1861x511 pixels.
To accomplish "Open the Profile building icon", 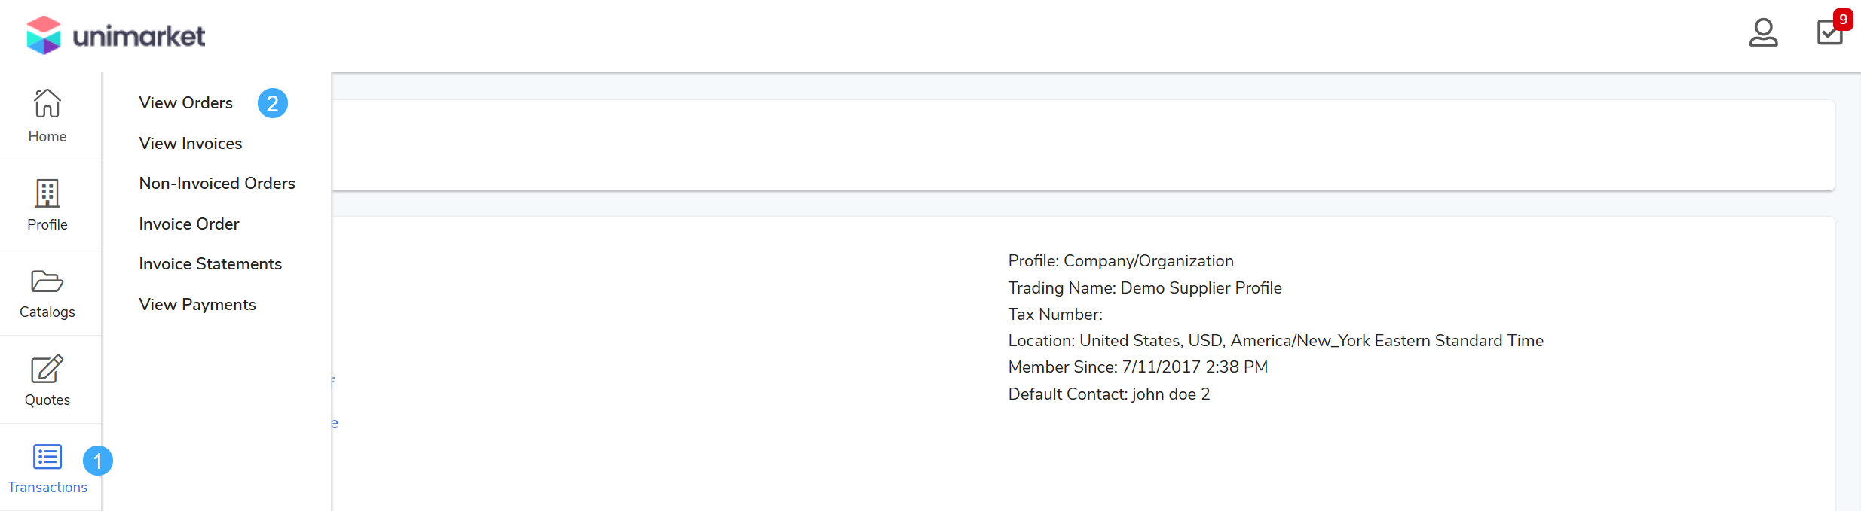I will click(x=47, y=194).
